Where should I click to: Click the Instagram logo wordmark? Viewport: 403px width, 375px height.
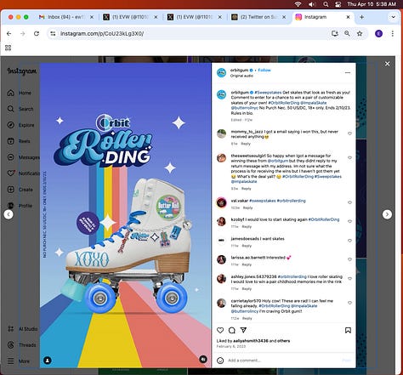point(22,71)
